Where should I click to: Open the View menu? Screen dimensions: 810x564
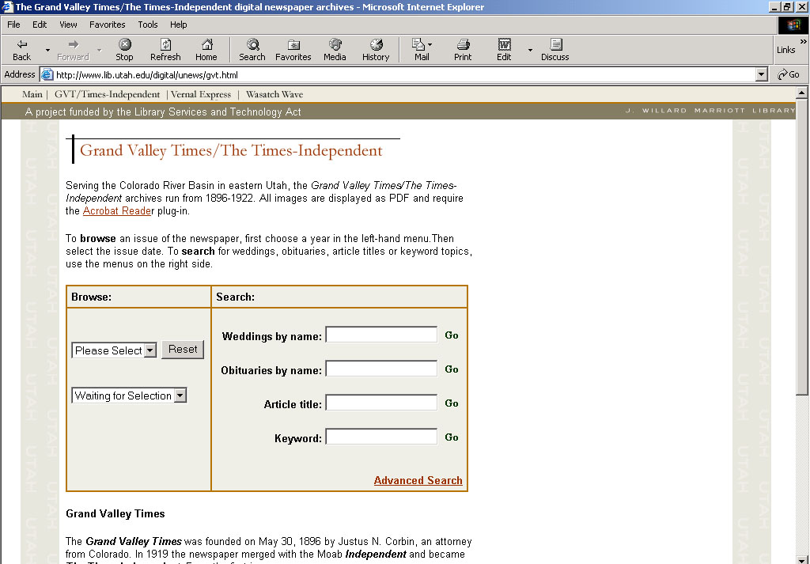[68, 25]
